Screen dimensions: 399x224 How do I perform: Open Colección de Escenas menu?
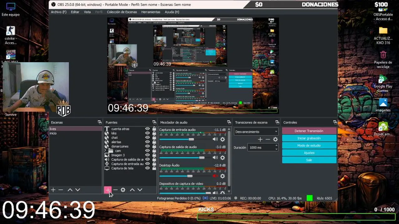[122, 12]
